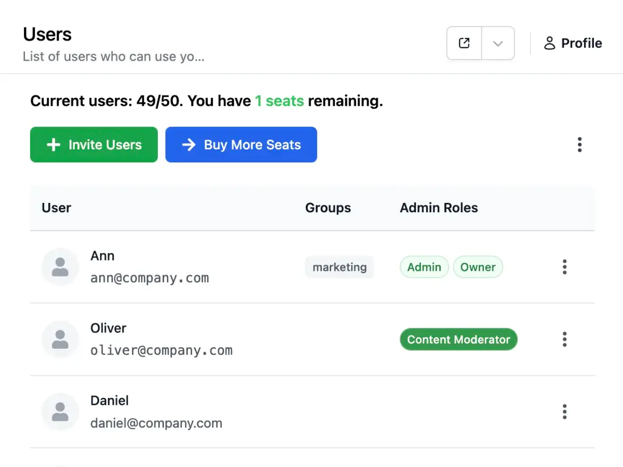This screenshot has height=467, width=623.
Task: Open the row actions menu for Ann
Action: click(564, 267)
